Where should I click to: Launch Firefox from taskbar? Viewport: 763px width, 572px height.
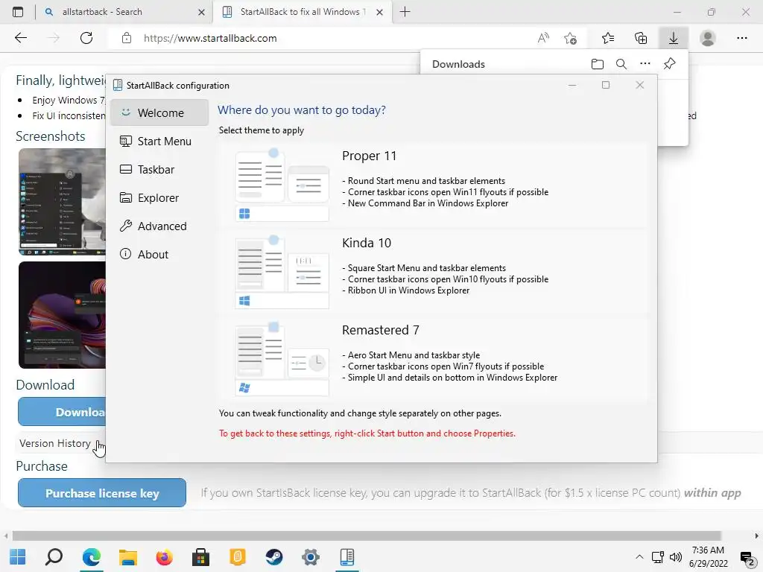point(165,556)
